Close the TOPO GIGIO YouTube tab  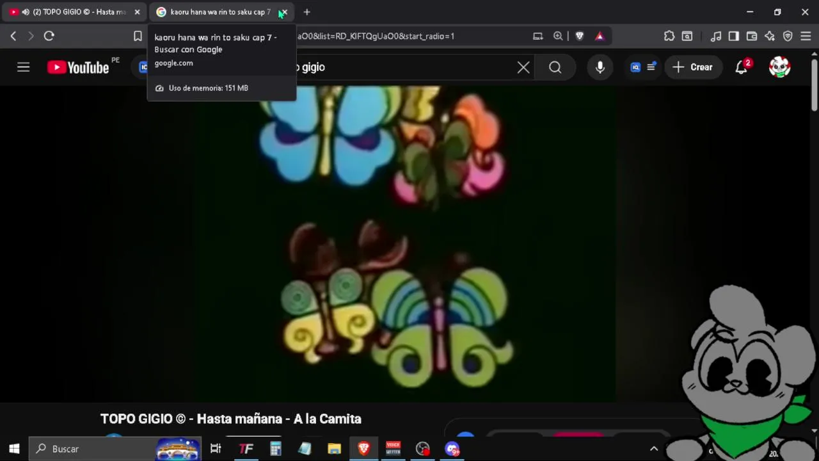tap(137, 12)
